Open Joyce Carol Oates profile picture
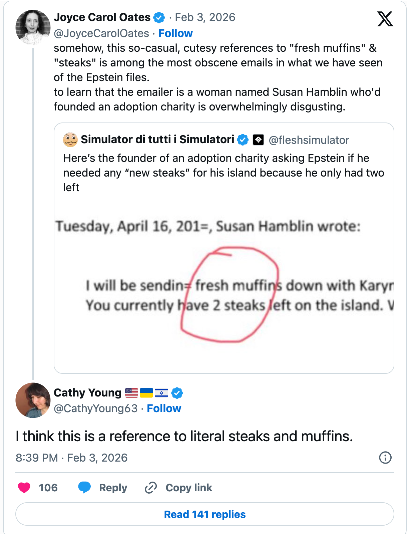This screenshot has height=534, width=407. coord(33,27)
